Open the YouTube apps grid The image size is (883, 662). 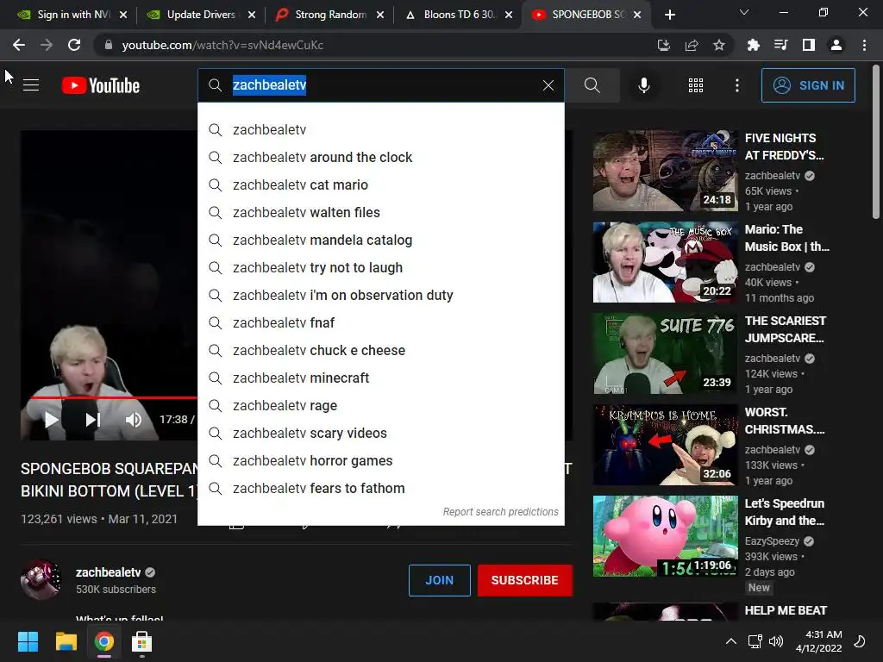696,85
